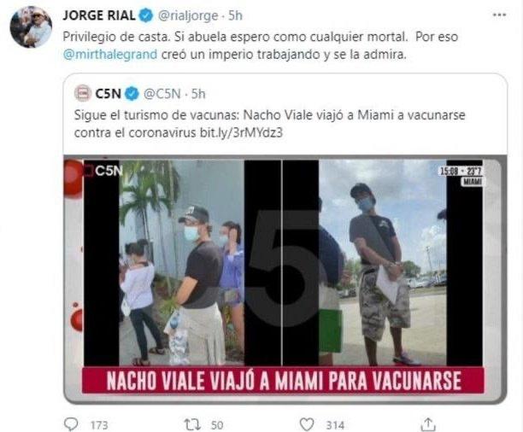Click the C5N round avatar logo
The width and height of the screenshot is (523, 432).
point(83,93)
